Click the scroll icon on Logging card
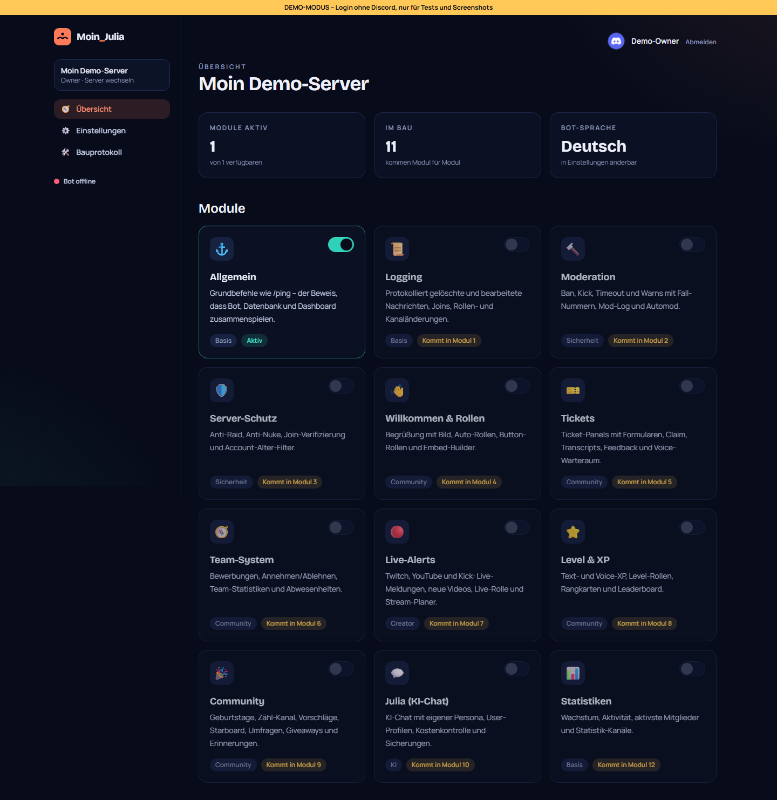The image size is (777, 800). (x=397, y=249)
